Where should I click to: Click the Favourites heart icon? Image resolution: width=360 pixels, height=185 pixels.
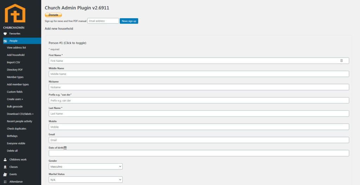click(5, 34)
